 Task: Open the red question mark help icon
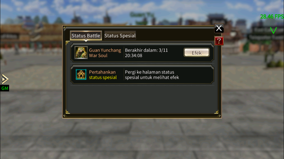pyautogui.click(x=219, y=41)
